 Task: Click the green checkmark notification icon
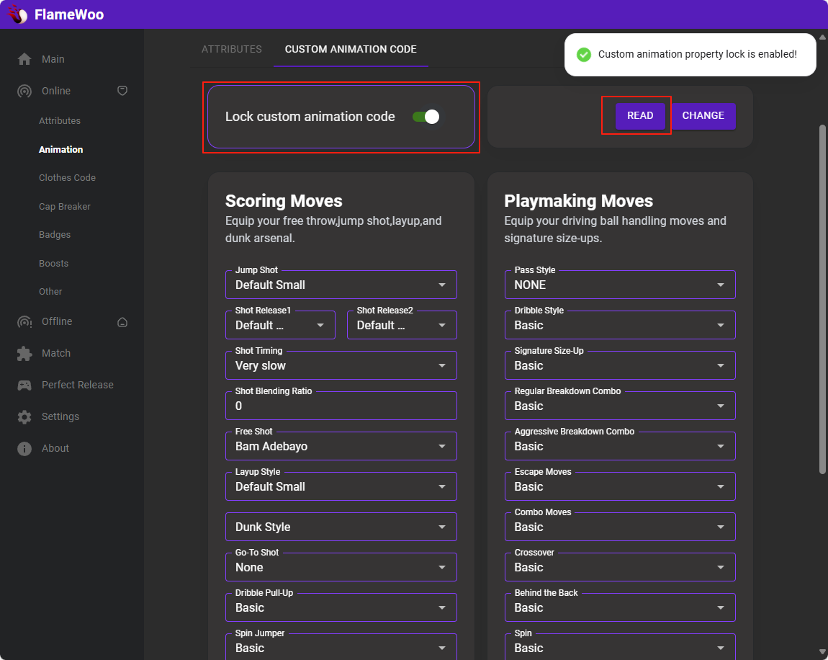[x=583, y=55]
